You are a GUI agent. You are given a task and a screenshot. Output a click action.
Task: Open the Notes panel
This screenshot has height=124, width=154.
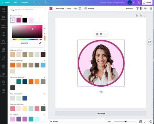(54, 122)
